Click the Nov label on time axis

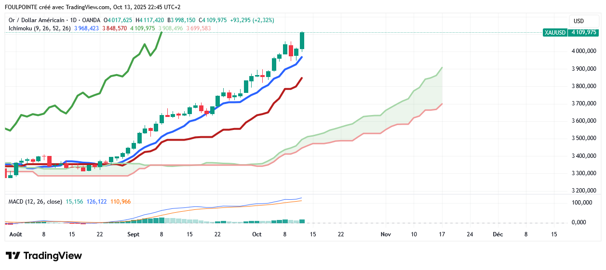coord(385,234)
